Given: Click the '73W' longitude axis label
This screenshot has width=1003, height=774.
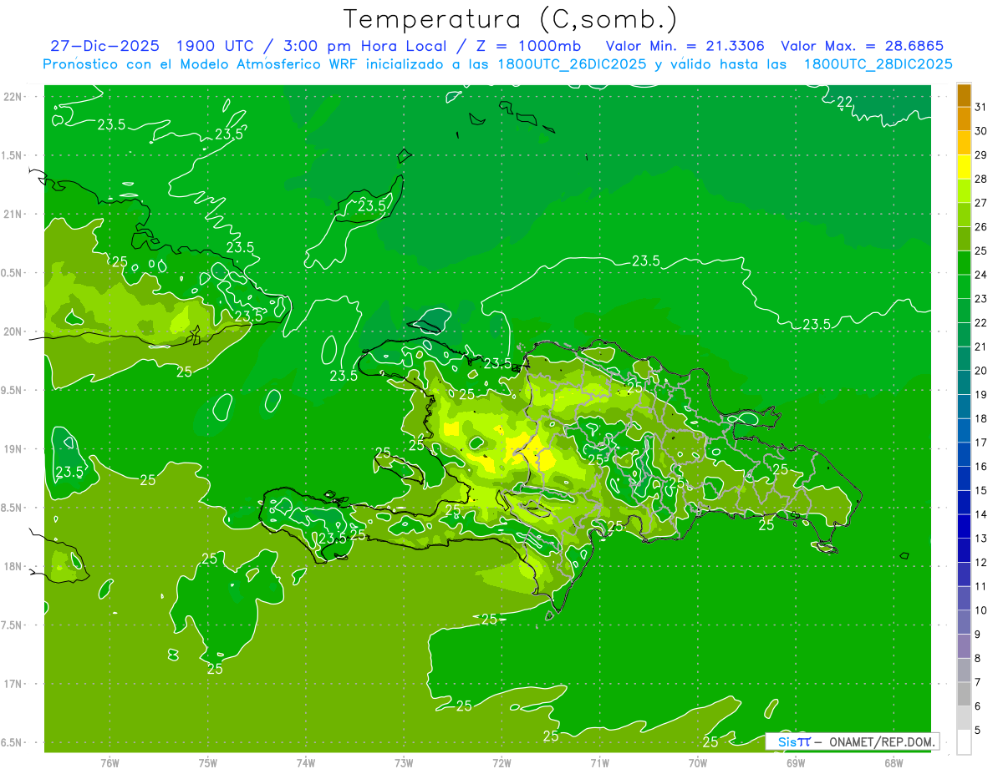Looking at the screenshot, I should pyautogui.click(x=404, y=762).
